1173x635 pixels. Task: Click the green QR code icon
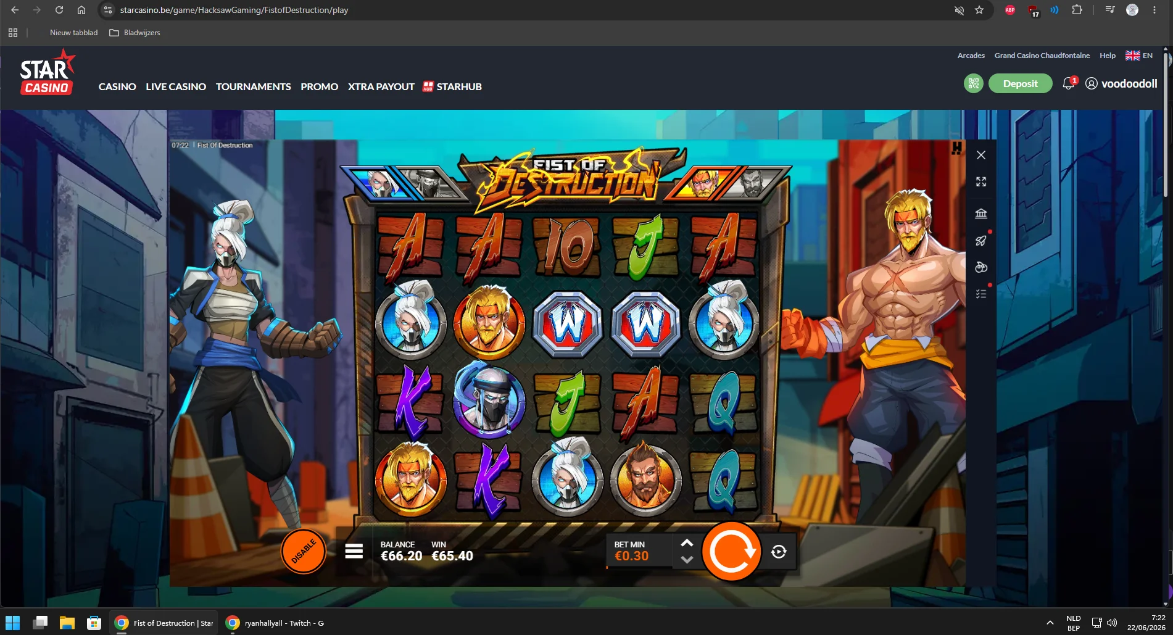coord(974,83)
